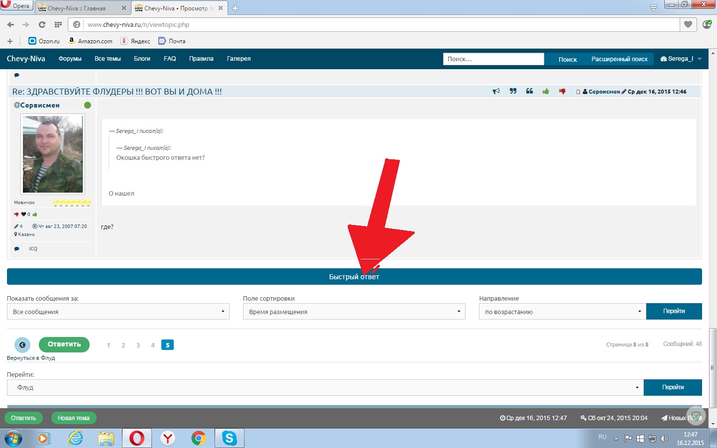The image size is (717, 448).
Task: Click the Поиск... search input field
Action: [x=493, y=59]
